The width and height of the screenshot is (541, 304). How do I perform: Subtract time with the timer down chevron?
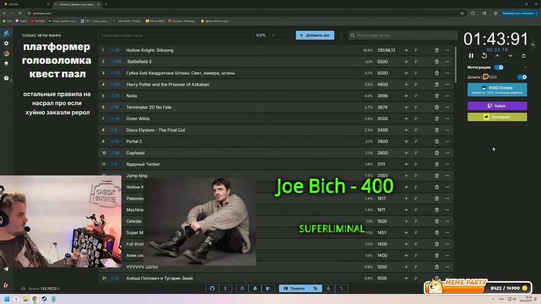[x=511, y=56]
